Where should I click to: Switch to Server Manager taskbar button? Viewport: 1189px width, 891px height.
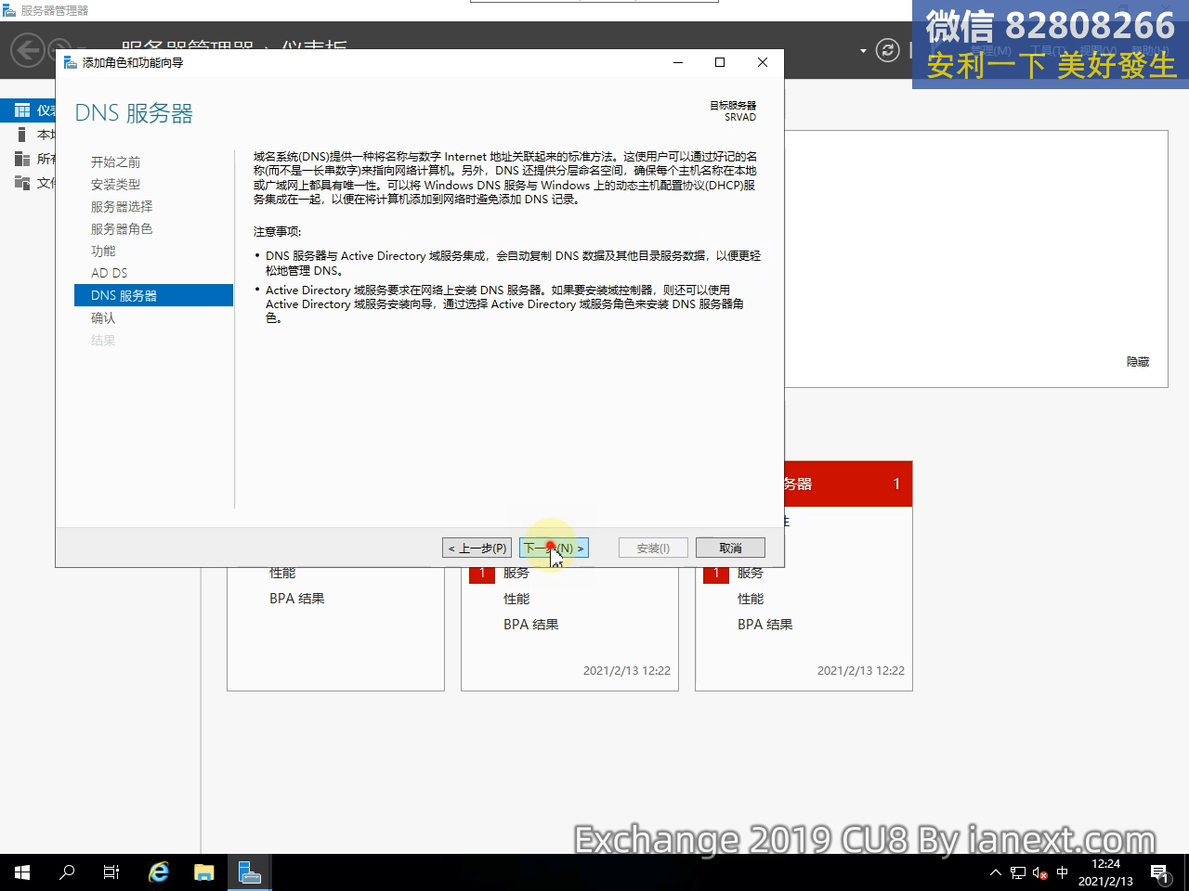[249, 872]
